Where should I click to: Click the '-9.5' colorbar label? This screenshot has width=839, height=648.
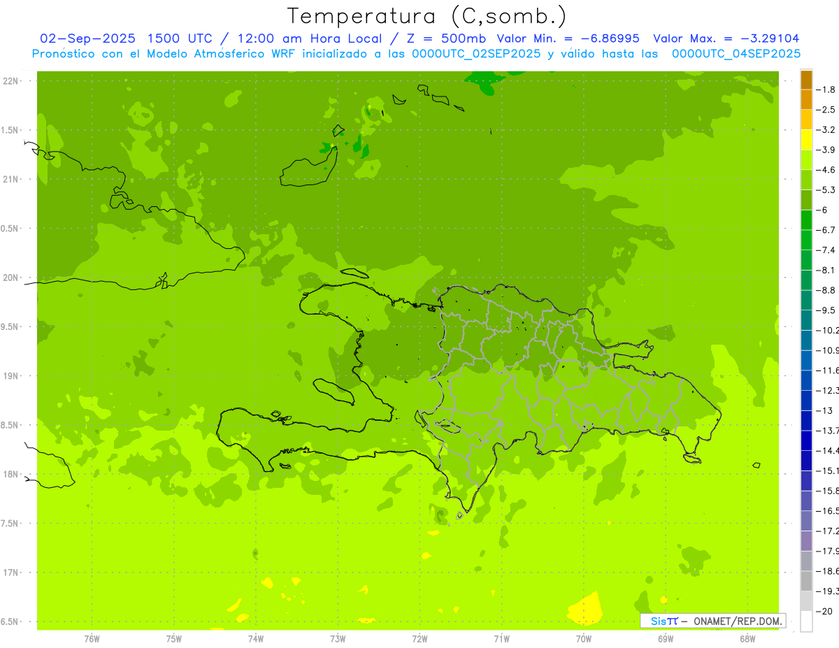tap(826, 310)
